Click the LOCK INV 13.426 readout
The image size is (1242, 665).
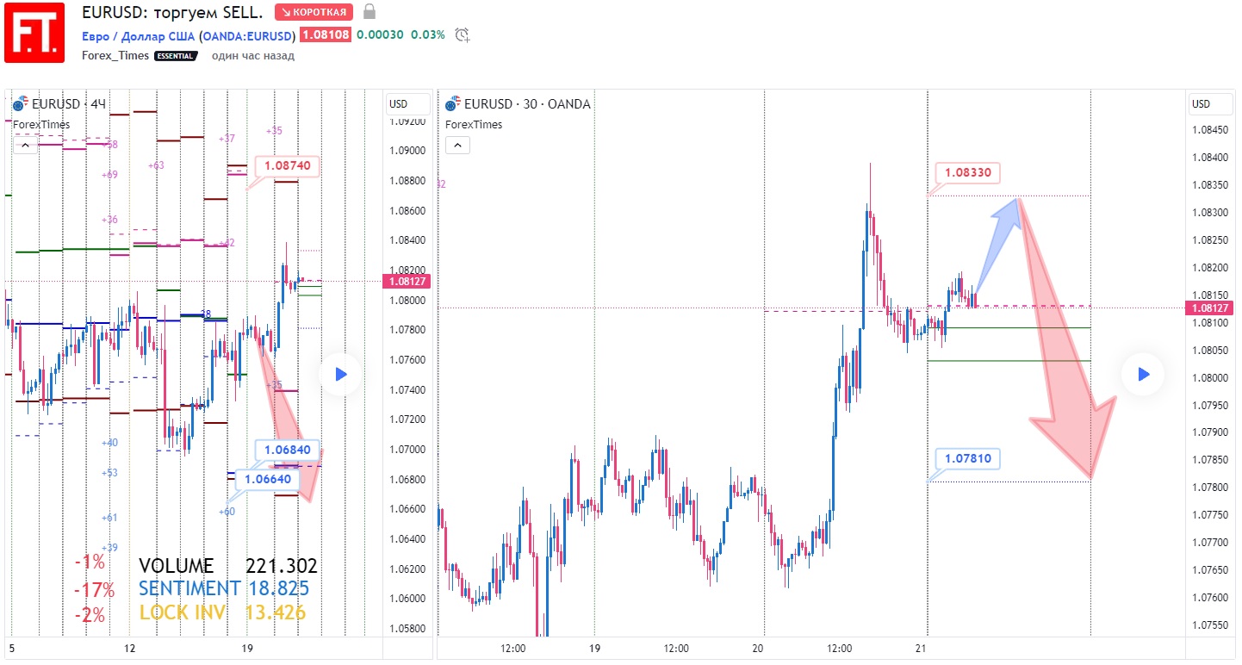click(x=222, y=612)
